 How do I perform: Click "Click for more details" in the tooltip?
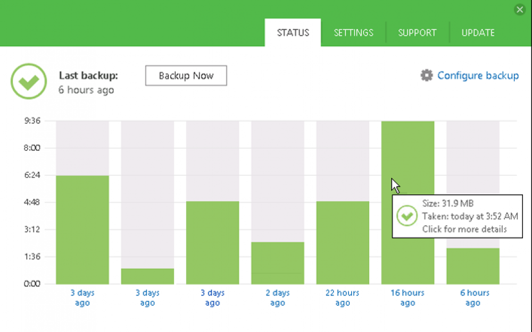[464, 229]
